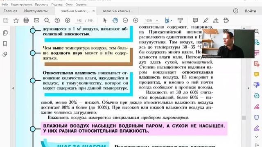The height and width of the screenshot is (147, 262).
Task: Click the page number field 142
Action: point(79,20)
